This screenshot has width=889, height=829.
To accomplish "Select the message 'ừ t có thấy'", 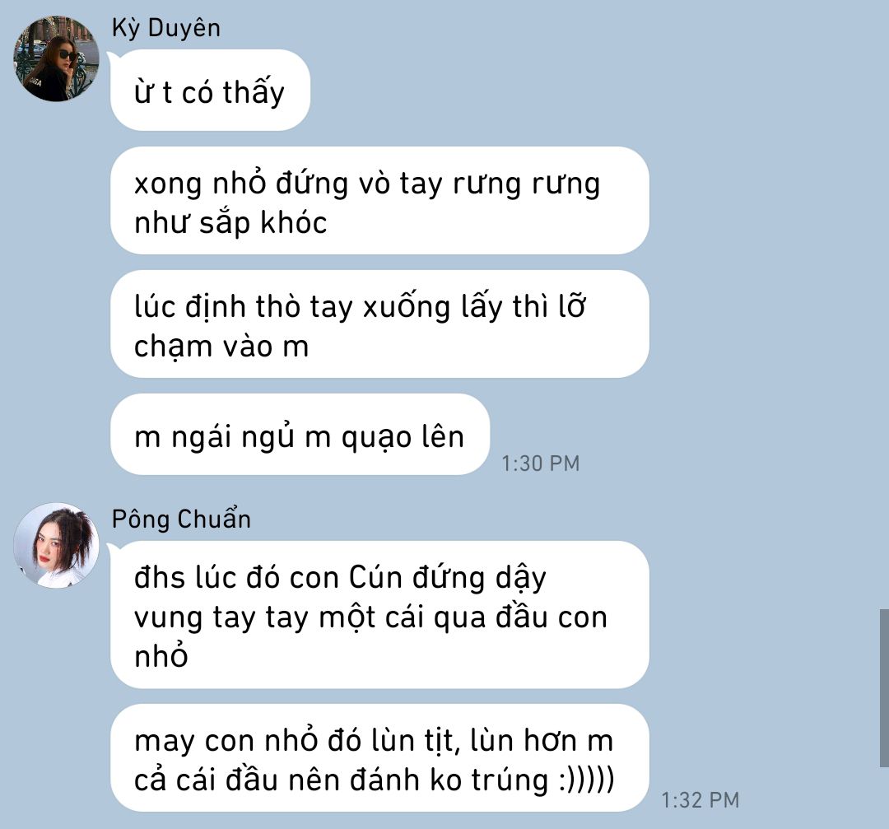I will pos(211,91).
